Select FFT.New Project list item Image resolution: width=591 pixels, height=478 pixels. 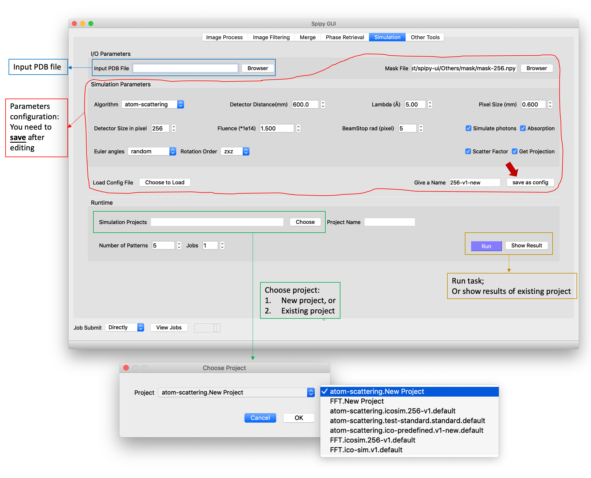(x=410, y=401)
